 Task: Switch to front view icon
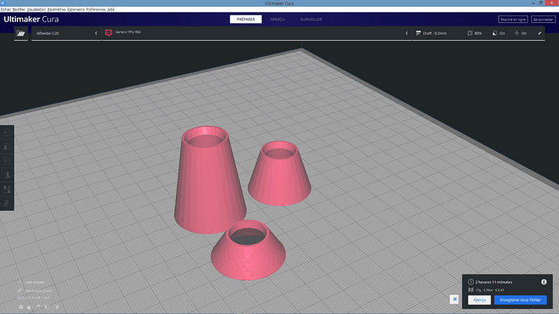pyautogui.click(x=29, y=307)
